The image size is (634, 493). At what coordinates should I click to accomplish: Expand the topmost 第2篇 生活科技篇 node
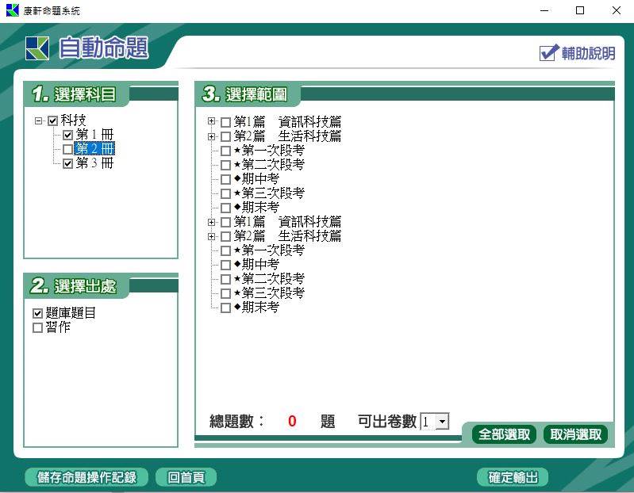(x=211, y=136)
